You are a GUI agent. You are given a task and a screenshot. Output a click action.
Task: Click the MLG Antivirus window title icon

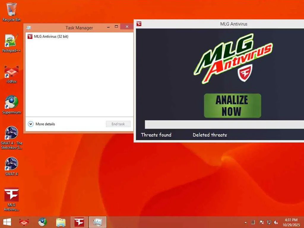pyautogui.click(x=139, y=24)
